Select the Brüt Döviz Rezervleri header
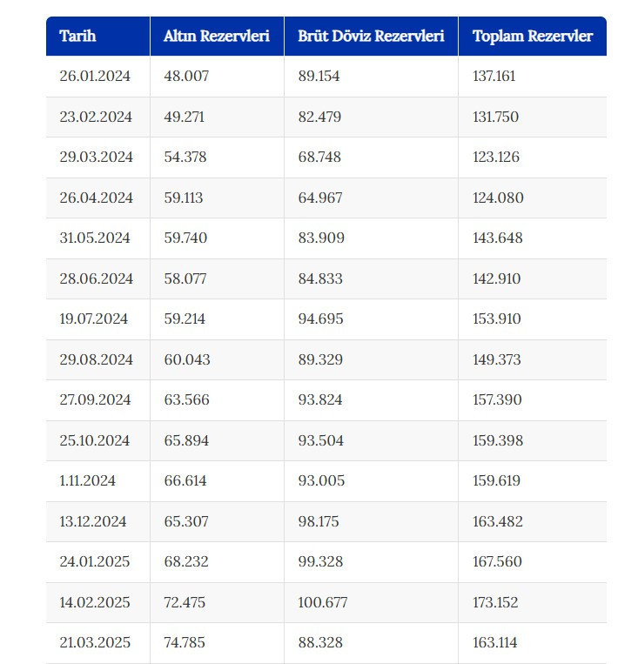 tap(371, 37)
